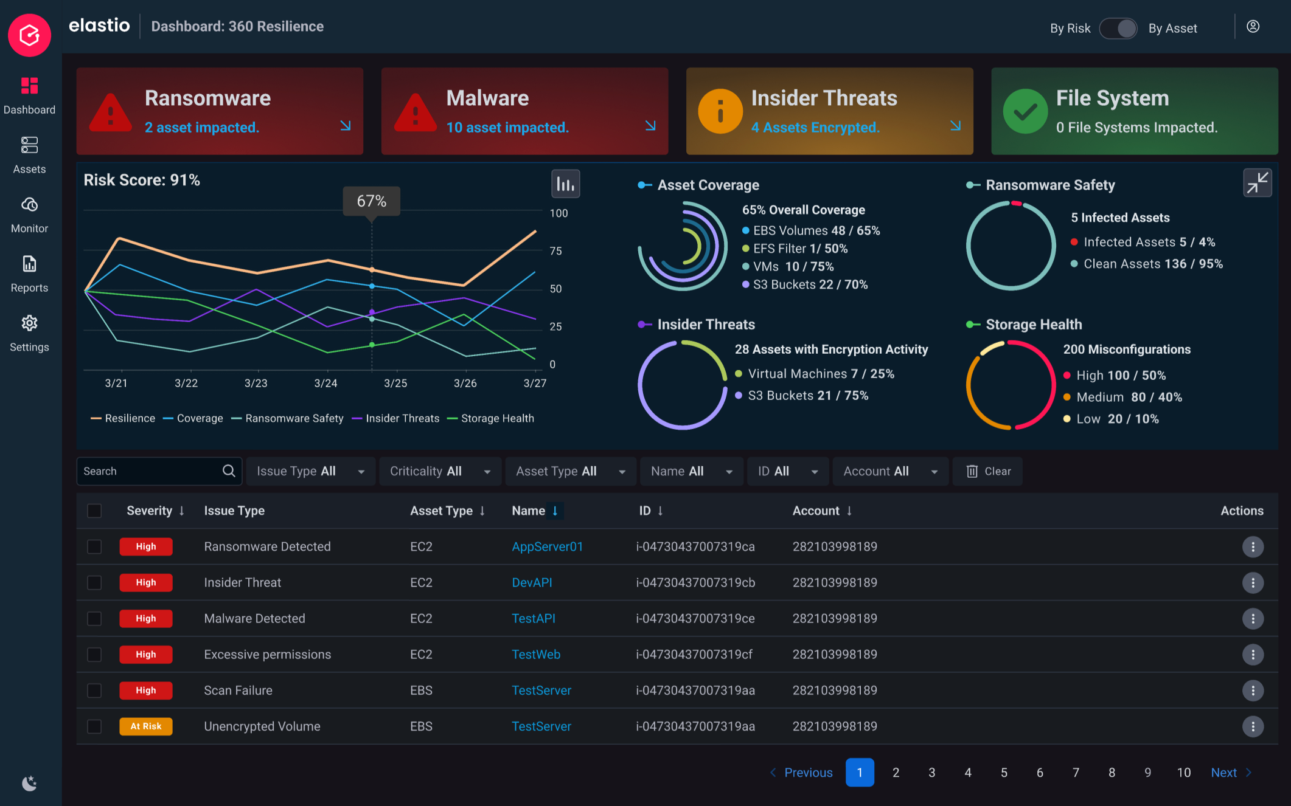Open the TestWeb asset link

tap(536, 654)
